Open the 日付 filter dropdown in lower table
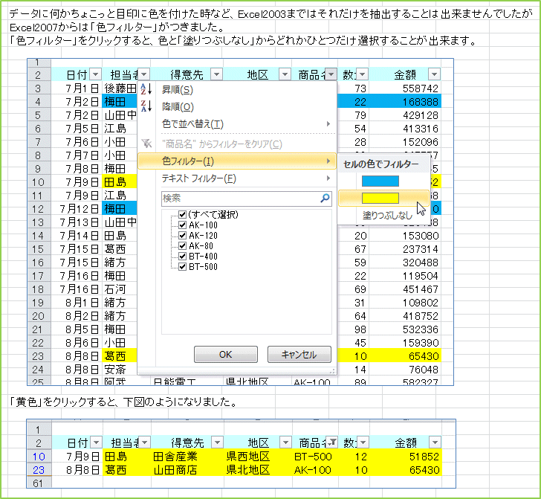The width and height of the screenshot is (541, 499). tap(97, 442)
